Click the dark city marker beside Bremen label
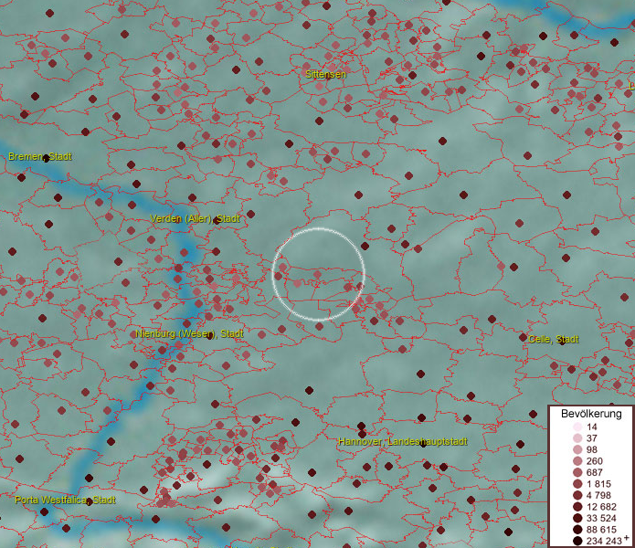 (47, 158)
